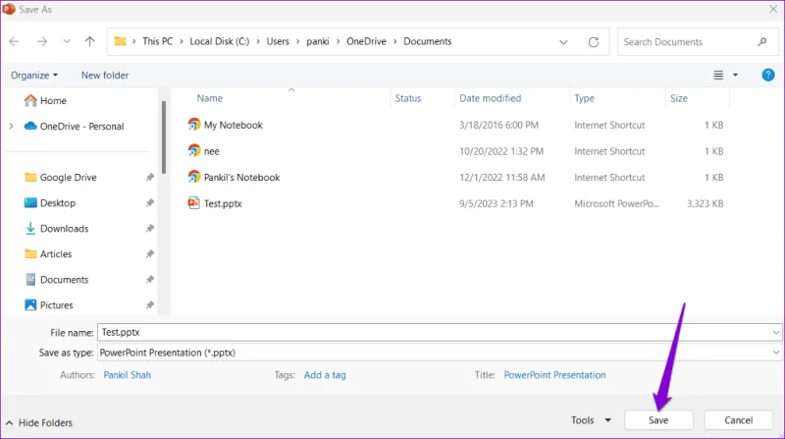This screenshot has height=439, width=785.
Task: Click the pin icon beside Pictures
Action: tap(150, 305)
